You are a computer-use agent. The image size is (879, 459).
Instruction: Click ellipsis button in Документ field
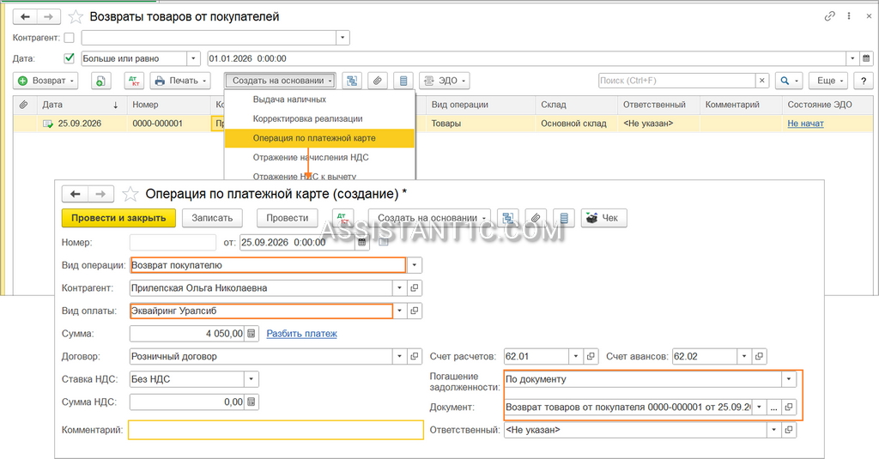click(x=773, y=408)
